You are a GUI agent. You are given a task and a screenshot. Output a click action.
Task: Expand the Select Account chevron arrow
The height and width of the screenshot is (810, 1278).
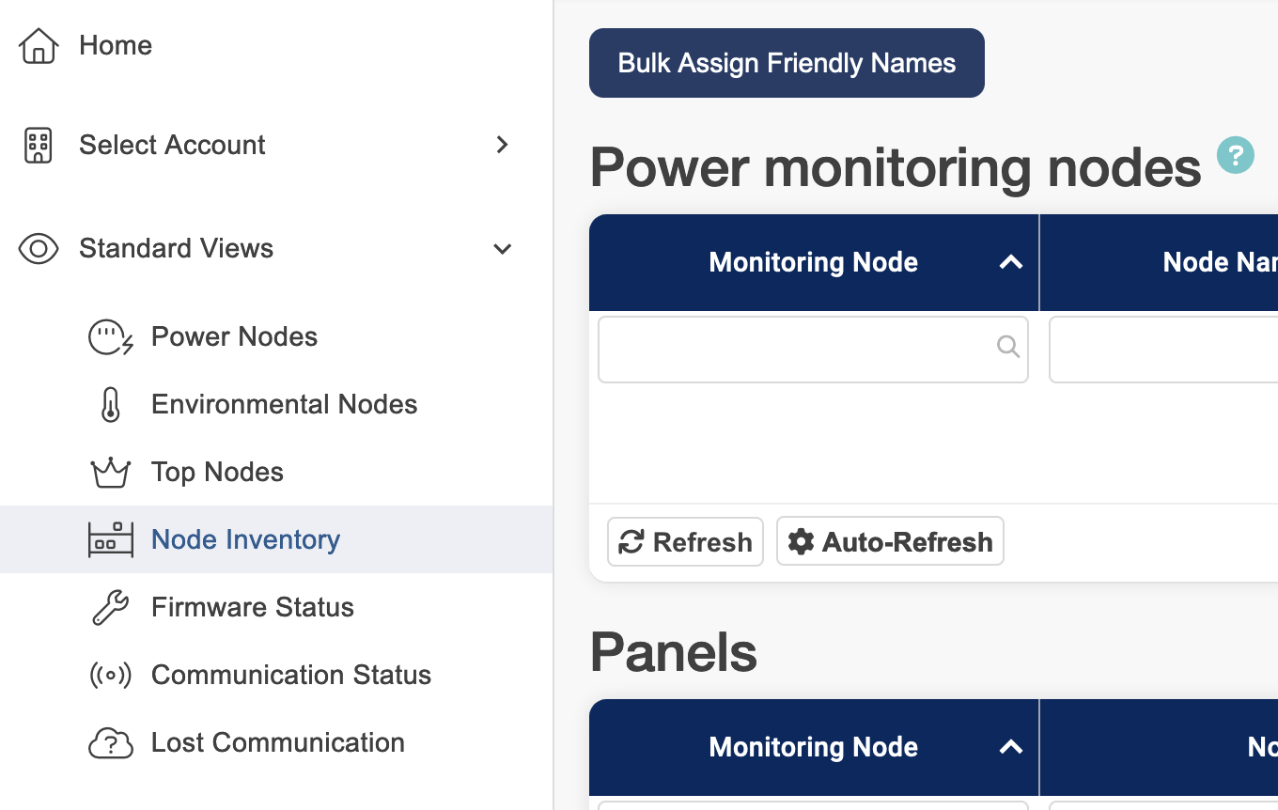click(503, 145)
